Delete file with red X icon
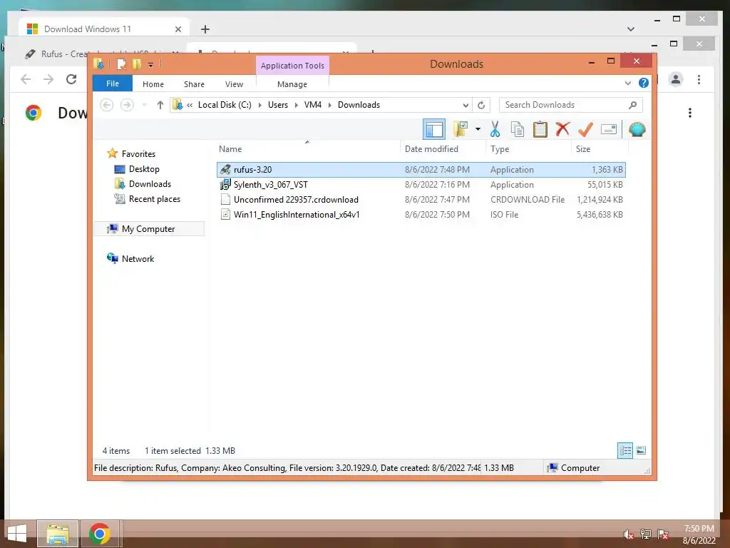Screen dimensions: 730x548 [562, 128]
